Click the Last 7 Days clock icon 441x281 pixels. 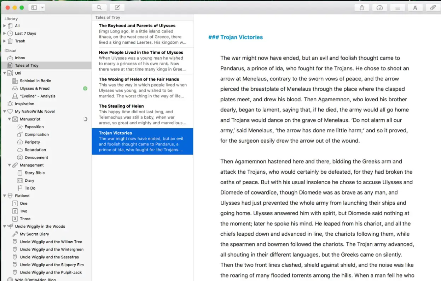10,34
